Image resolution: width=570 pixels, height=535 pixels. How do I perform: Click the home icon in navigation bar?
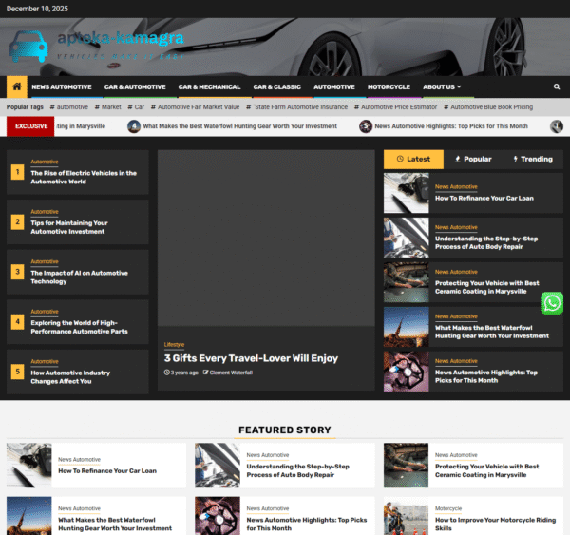coord(16,87)
